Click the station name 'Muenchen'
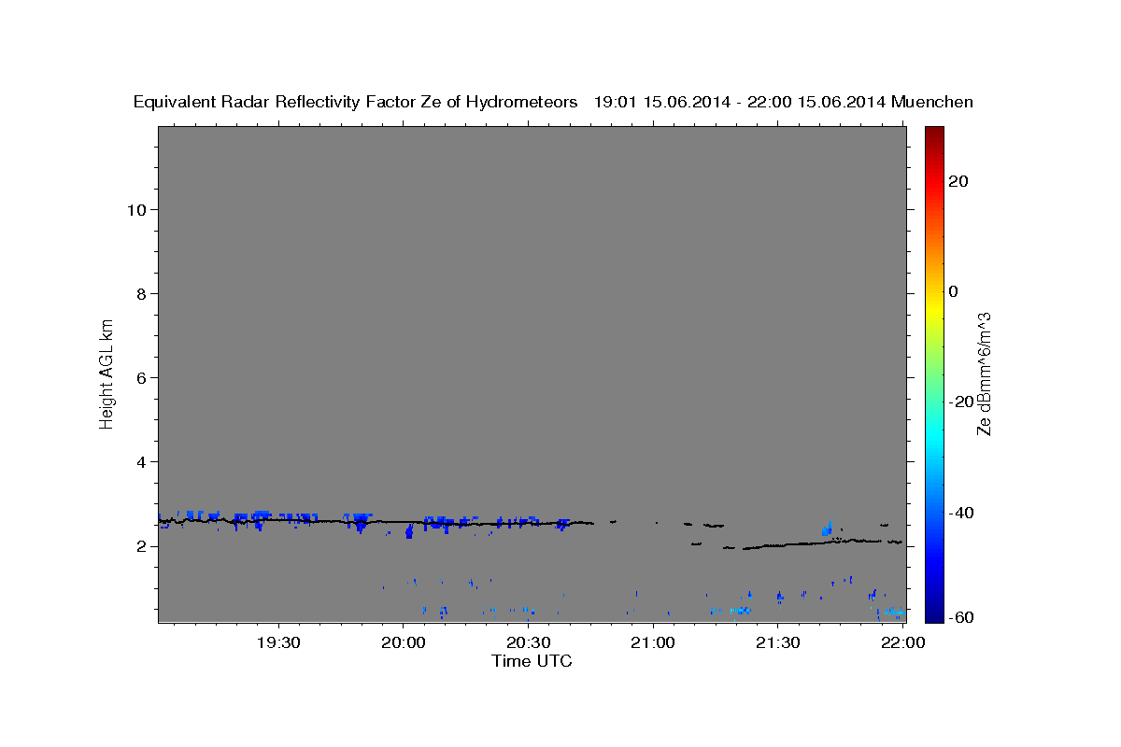 (x=932, y=102)
